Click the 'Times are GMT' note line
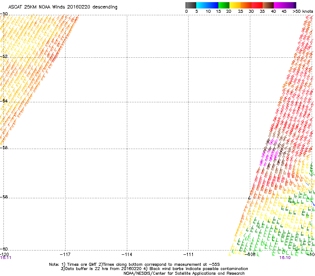315x276 pixels. pos(135,265)
